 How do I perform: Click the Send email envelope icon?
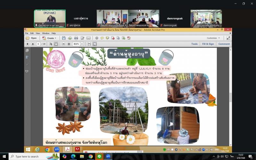89,38
